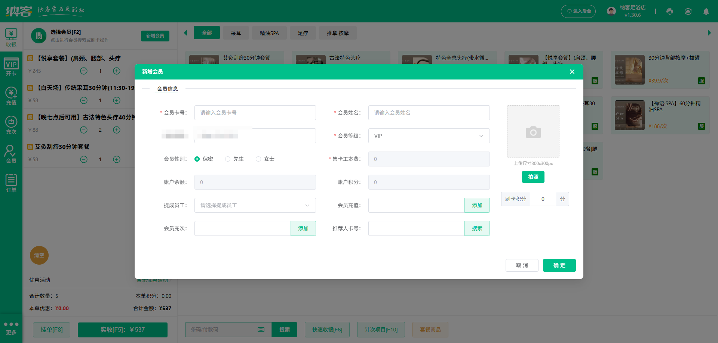Click the camera photo upload placeholder
This screenshot has width=718, height=343.
pos(533,131)
